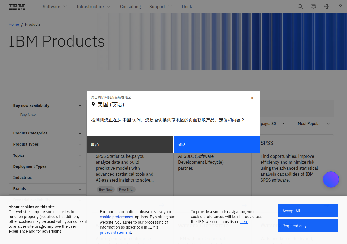
Task: Click the IBM Products heading
Action: pyautogui.click(x=57, y=41)
